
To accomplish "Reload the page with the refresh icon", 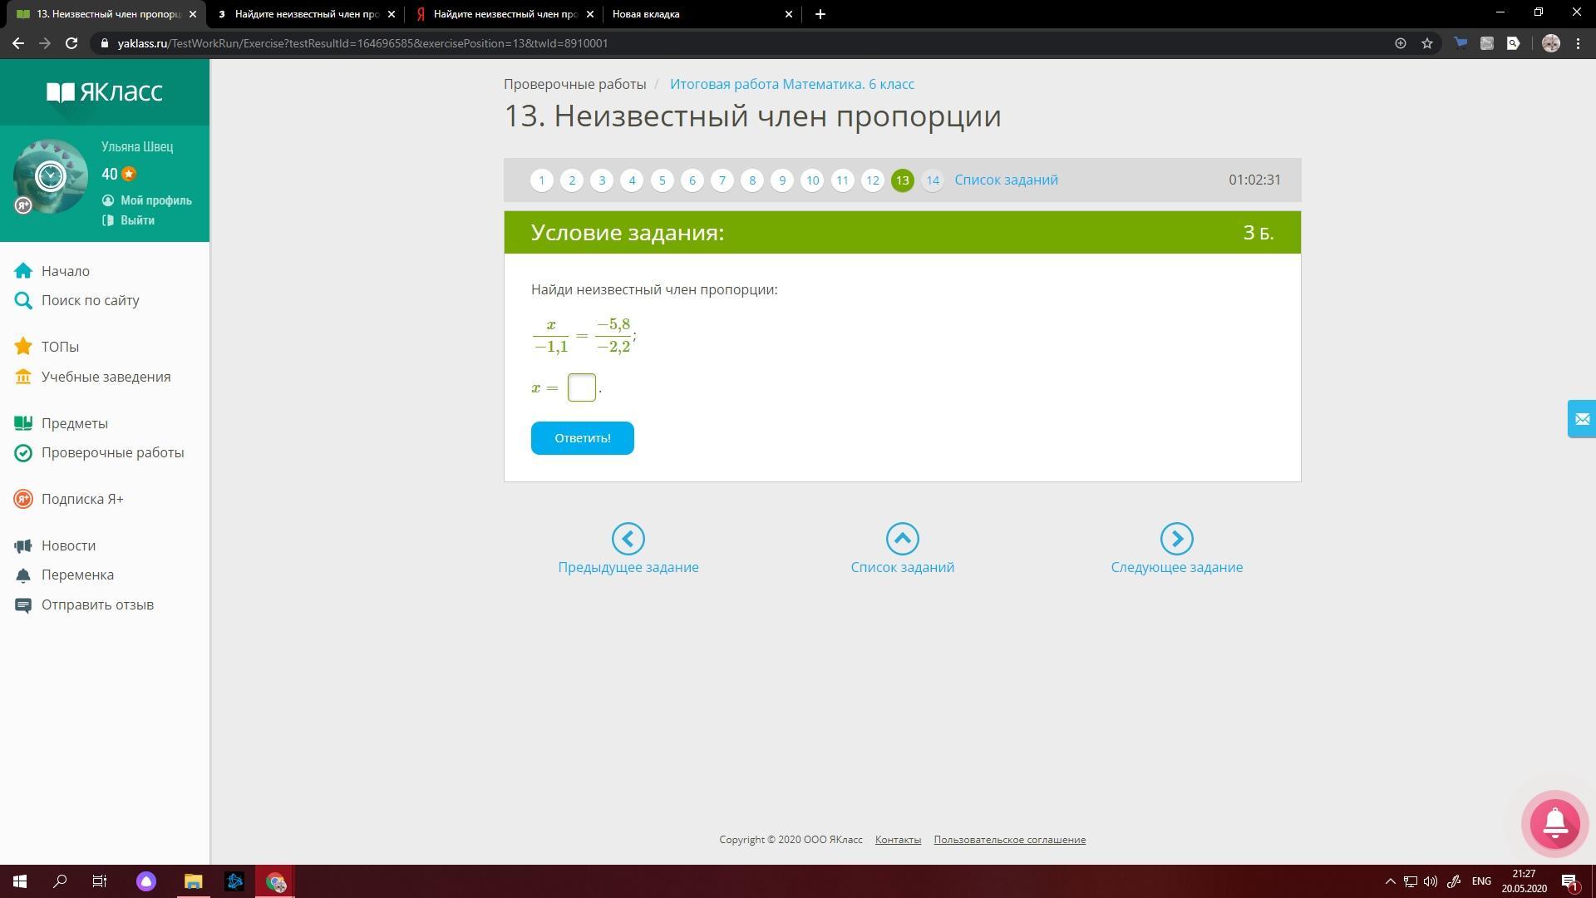I will [71, 43].
